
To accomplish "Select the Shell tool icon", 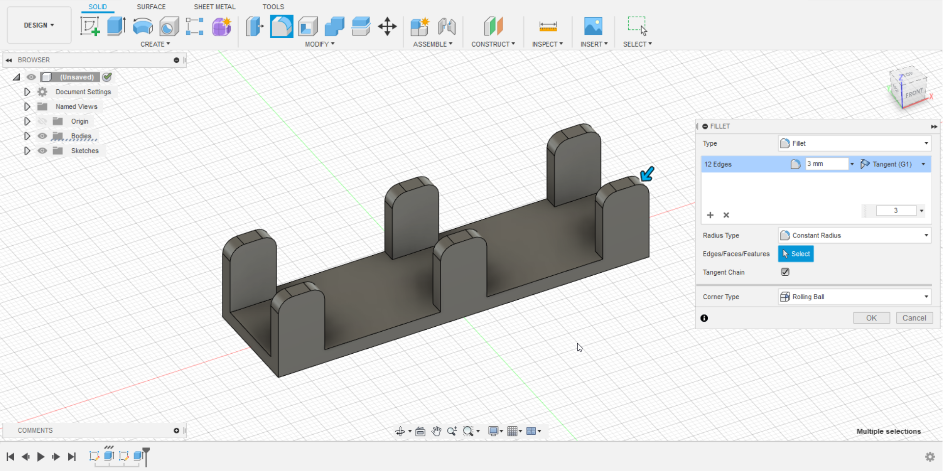I will coord(308,26).
